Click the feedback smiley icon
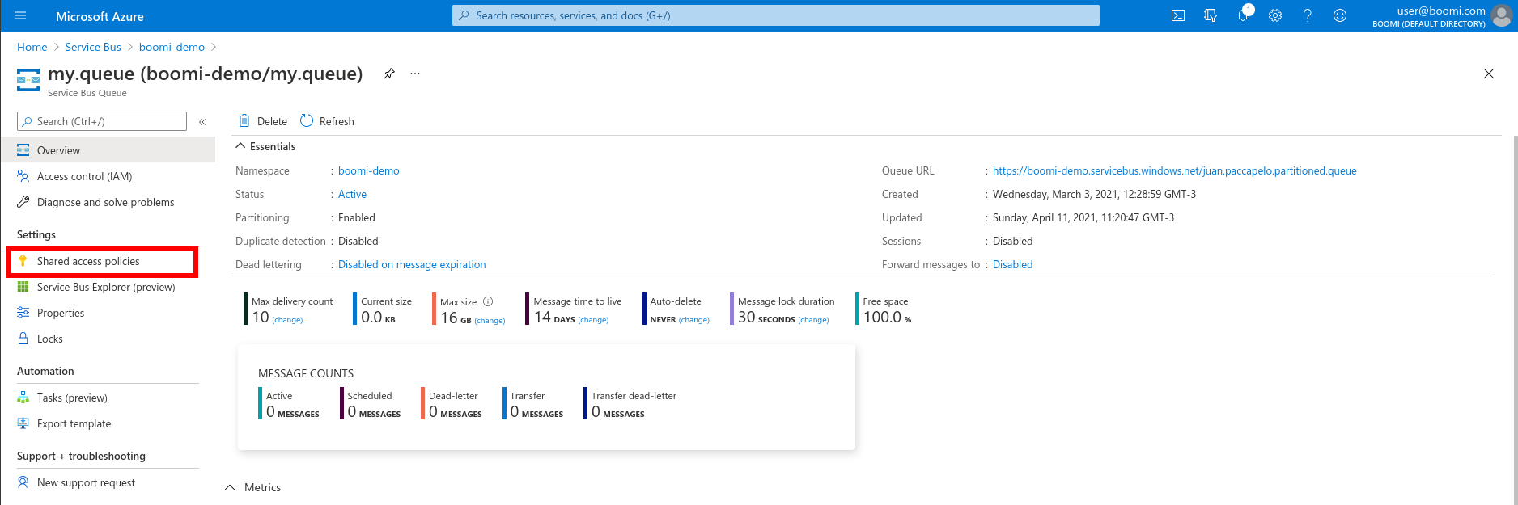This screenshot has width=1518, height=505. pos(1340,15)
